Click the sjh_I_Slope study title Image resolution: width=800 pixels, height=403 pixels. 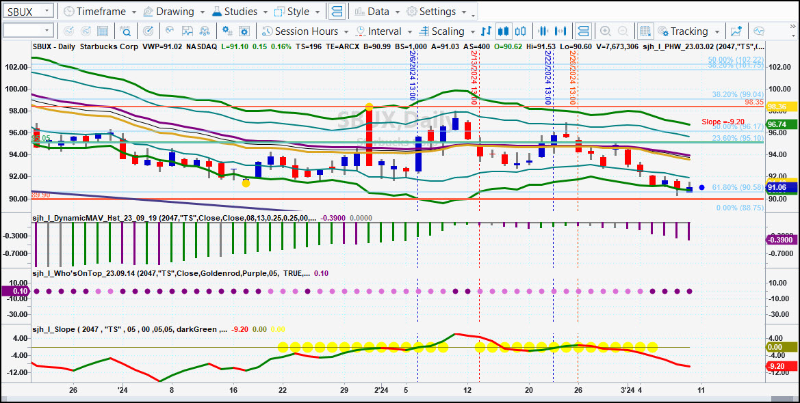129,329
